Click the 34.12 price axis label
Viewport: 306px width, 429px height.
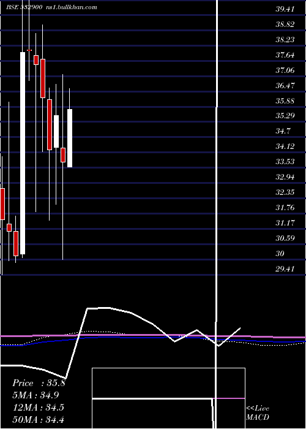pos(285,146)
